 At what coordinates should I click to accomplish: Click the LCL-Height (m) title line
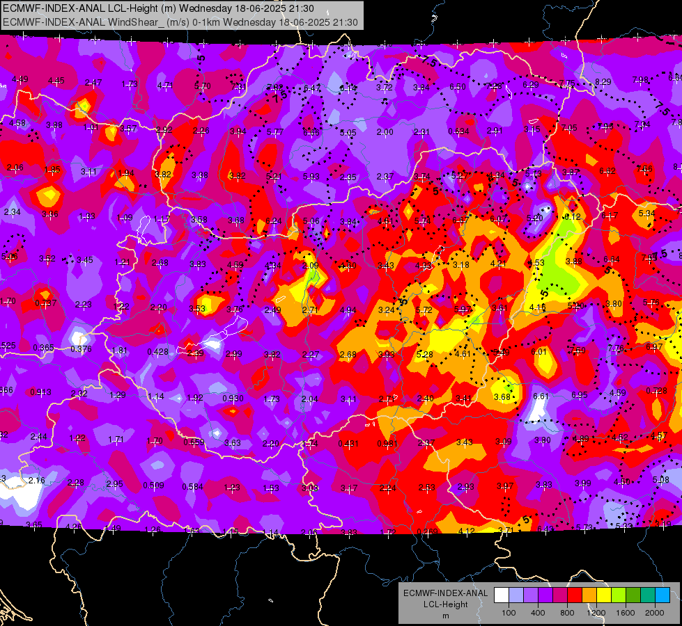[x=158, y=8]
